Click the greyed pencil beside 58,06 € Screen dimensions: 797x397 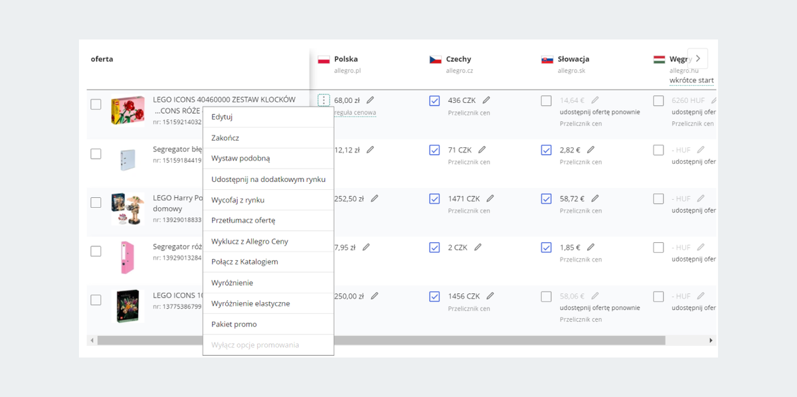pos(595,296)
